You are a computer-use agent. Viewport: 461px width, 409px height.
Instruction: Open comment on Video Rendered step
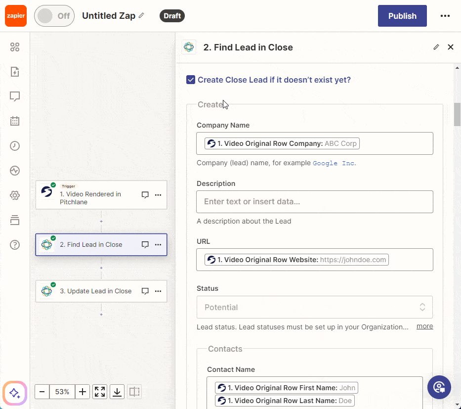coord(145,195)
